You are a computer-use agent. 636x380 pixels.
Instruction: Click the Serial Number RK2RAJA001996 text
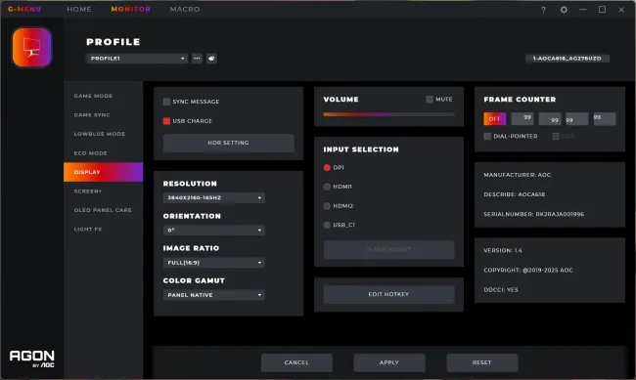point(534,214)
